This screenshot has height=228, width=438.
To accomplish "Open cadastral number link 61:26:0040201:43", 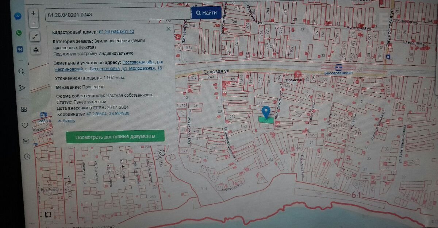I will (x=116, y=32).
